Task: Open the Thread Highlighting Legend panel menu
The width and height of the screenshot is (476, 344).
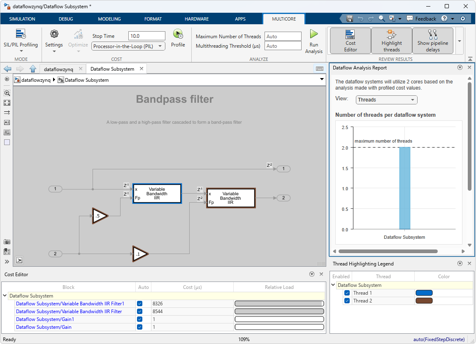Action: pyautogui.click(x=460, y=263)
